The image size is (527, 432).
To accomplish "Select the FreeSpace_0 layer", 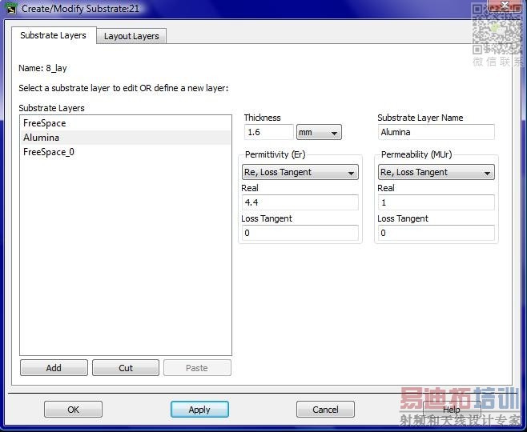I will pyautogui.click(x=126, y=152).
